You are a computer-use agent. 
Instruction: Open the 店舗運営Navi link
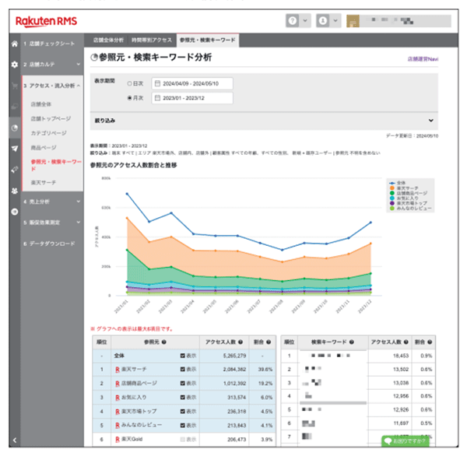423,59
